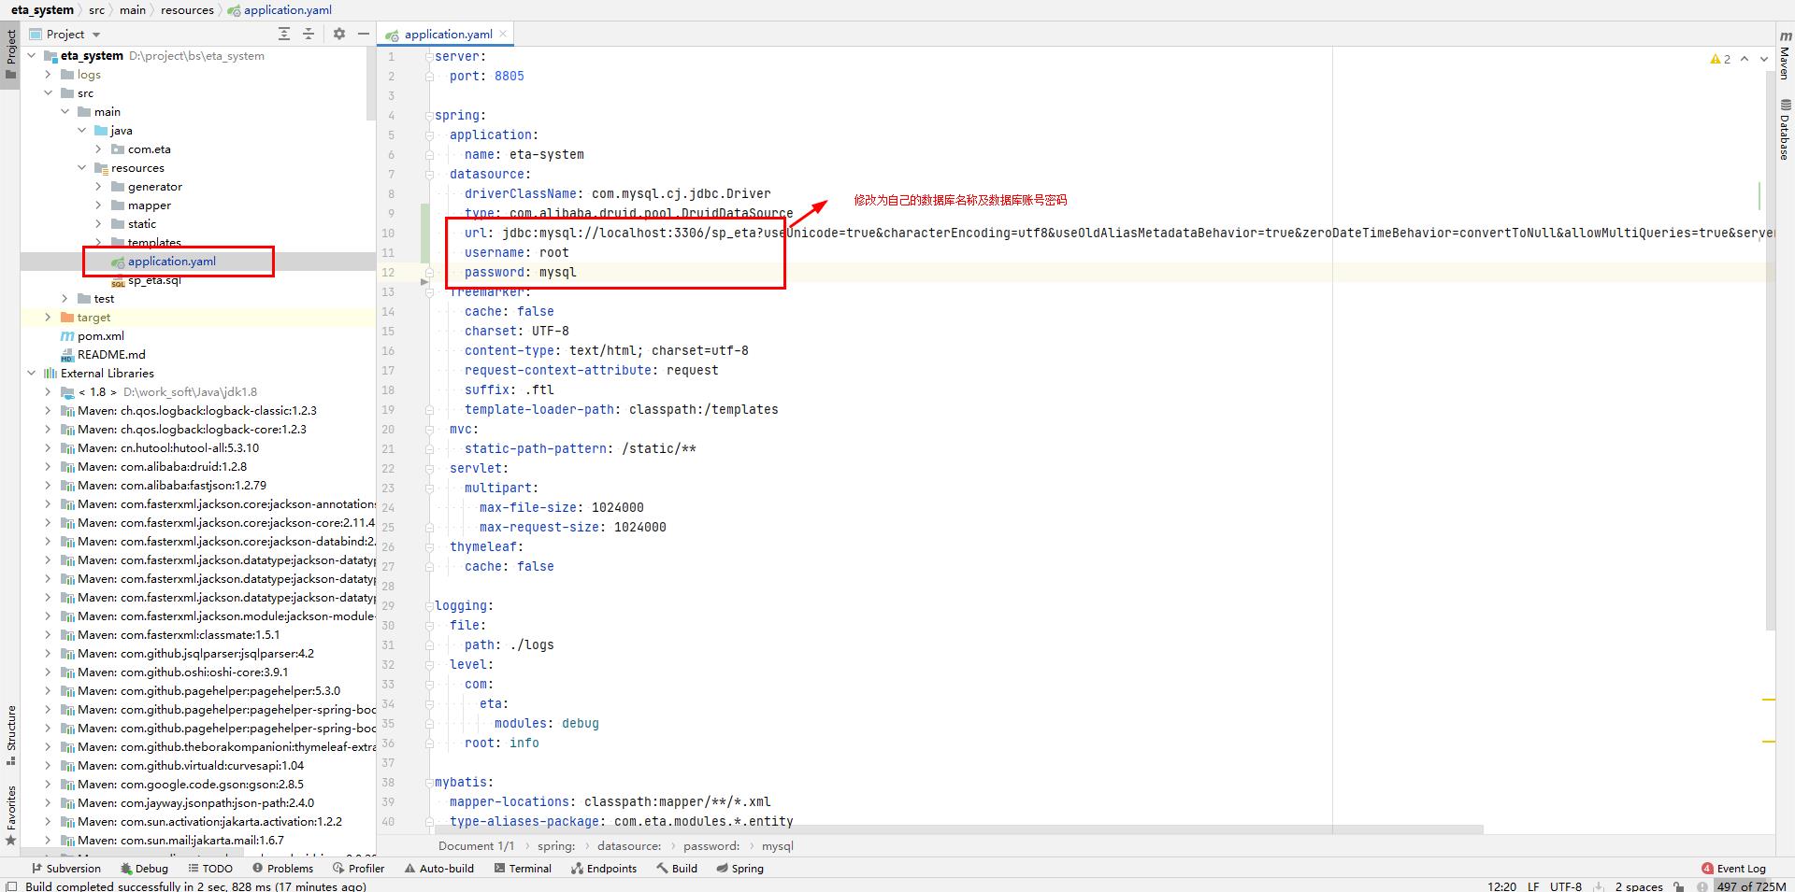Click the port value 8805
Screen dimensions: 1795x892
[510, 76]
